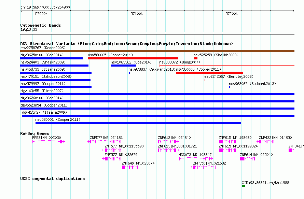Click the nsv580006 (Cooper2011) label
The image size is (304, 199).
(198, 69)
